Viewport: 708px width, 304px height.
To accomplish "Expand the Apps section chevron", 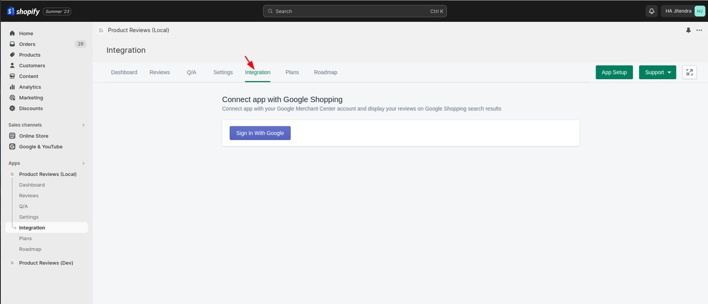I will click(83, 163).
